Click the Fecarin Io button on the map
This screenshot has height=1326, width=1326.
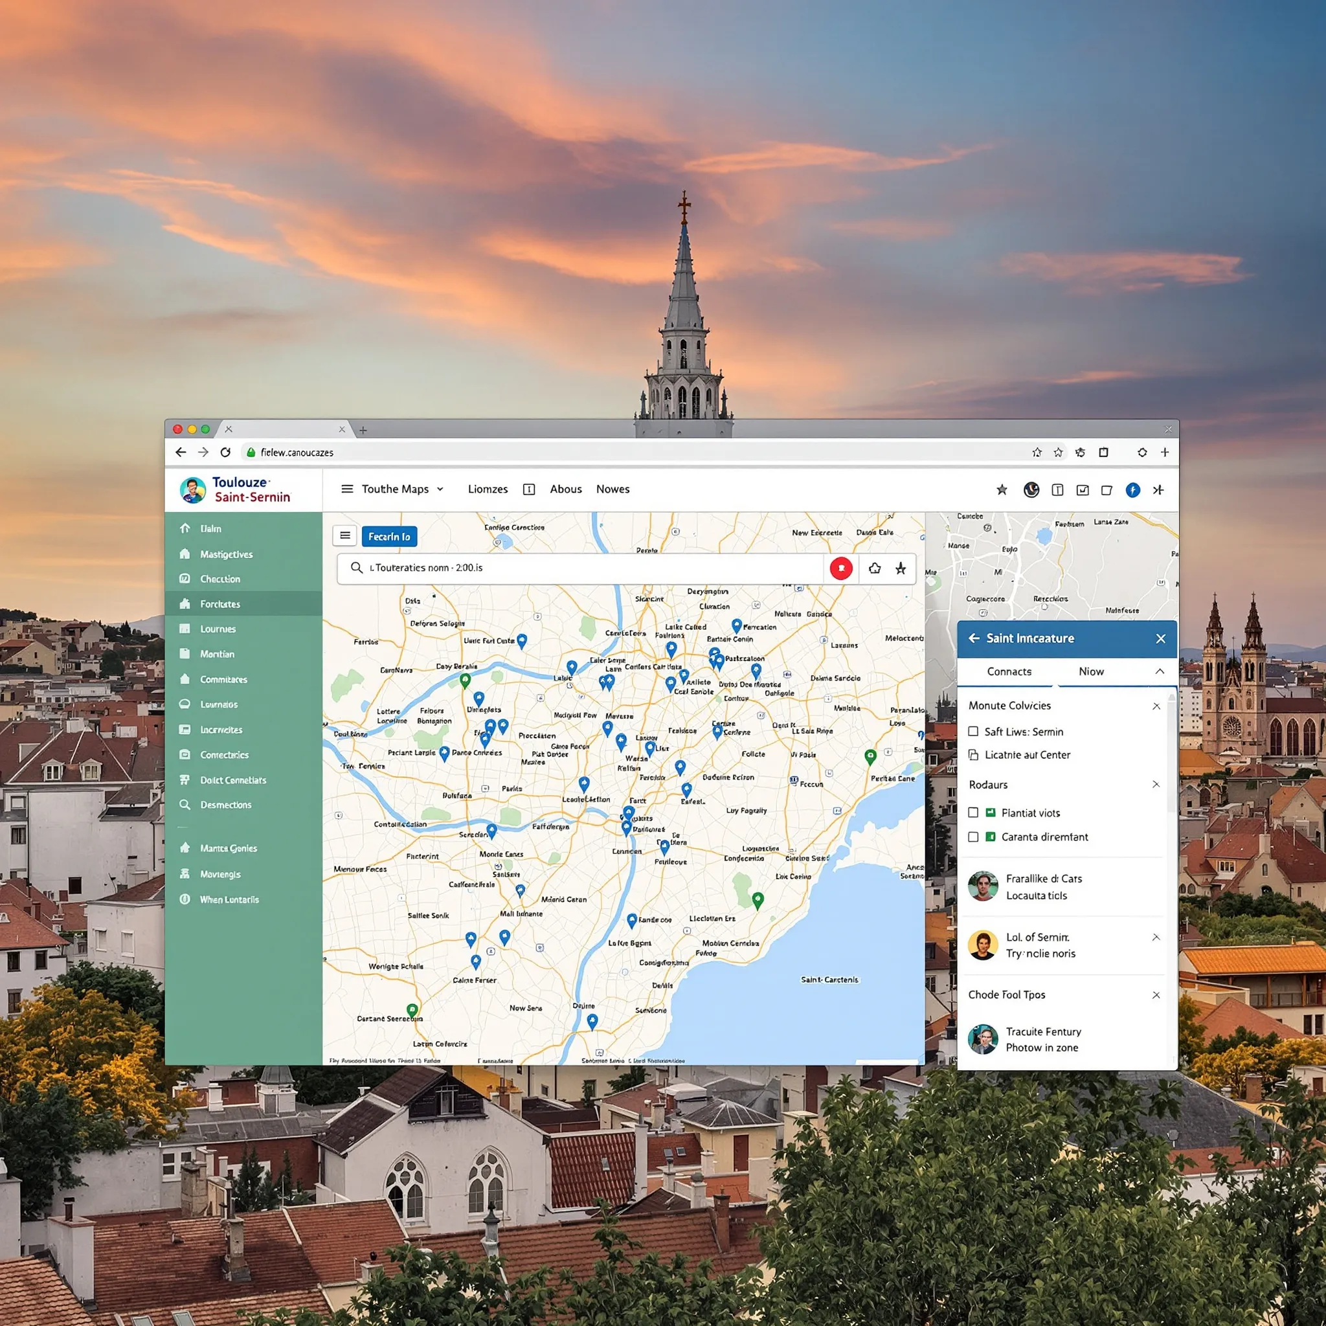tap(388, 536)
